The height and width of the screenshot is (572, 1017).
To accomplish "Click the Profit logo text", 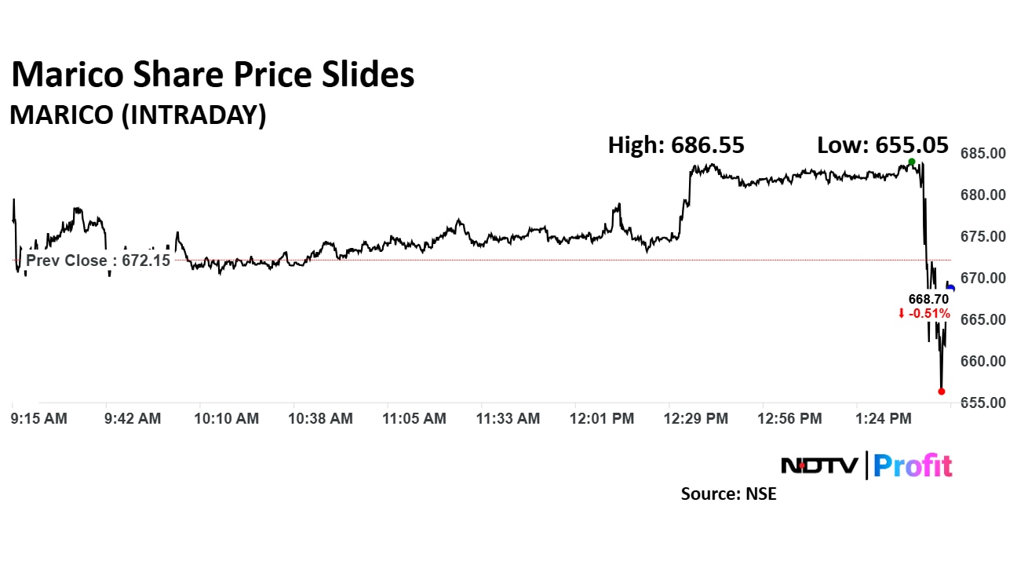I will point(913,465).
